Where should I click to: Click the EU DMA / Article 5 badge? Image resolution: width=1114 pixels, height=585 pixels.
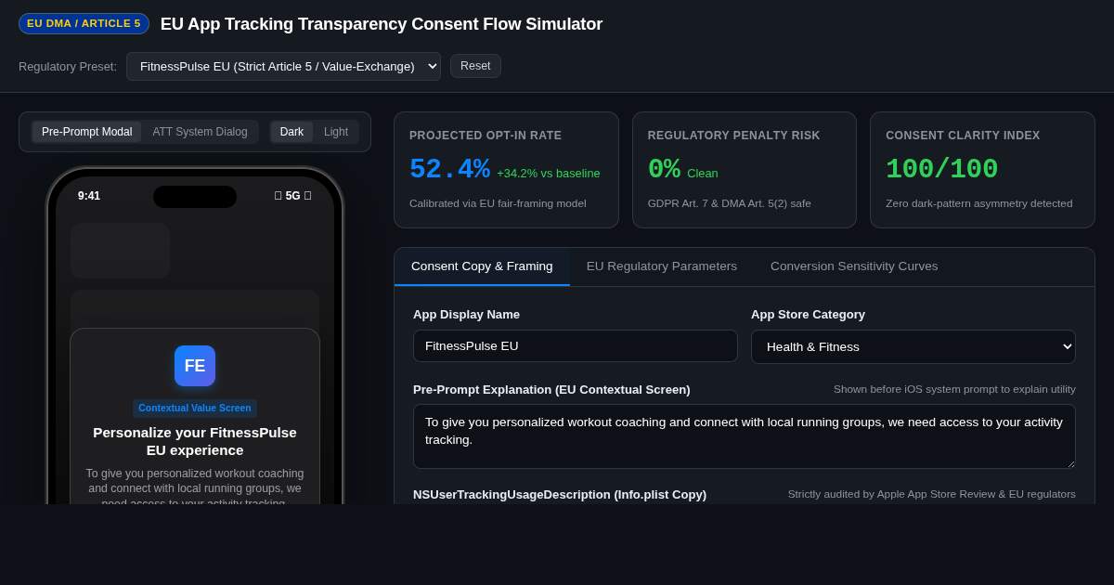click(84, 24)
